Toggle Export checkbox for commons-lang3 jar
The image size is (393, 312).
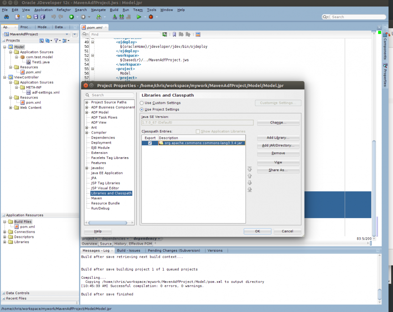tap(150, 143)
